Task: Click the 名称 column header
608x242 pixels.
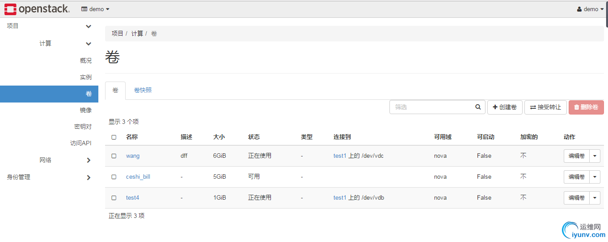Action: (132, 137)
